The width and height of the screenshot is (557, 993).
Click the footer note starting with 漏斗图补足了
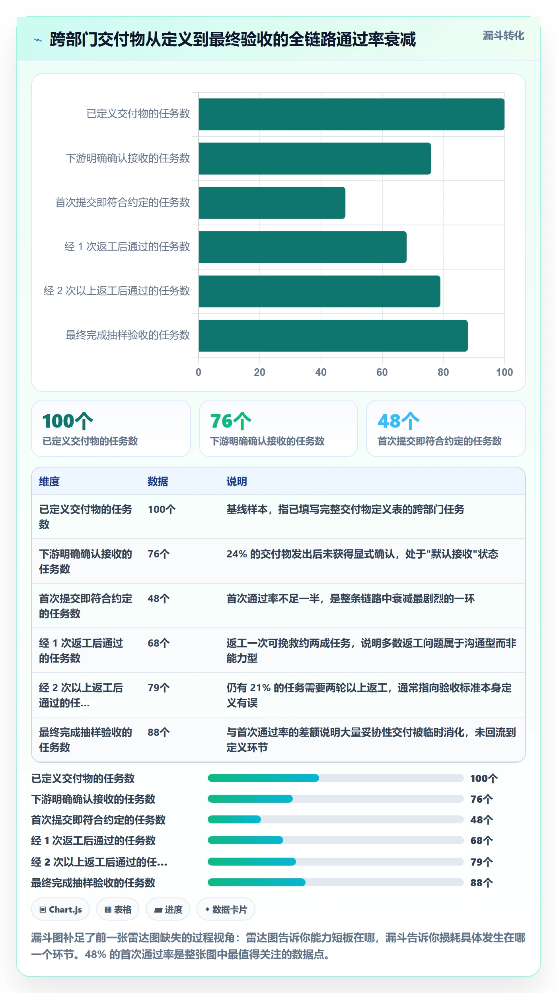(278, 946)
